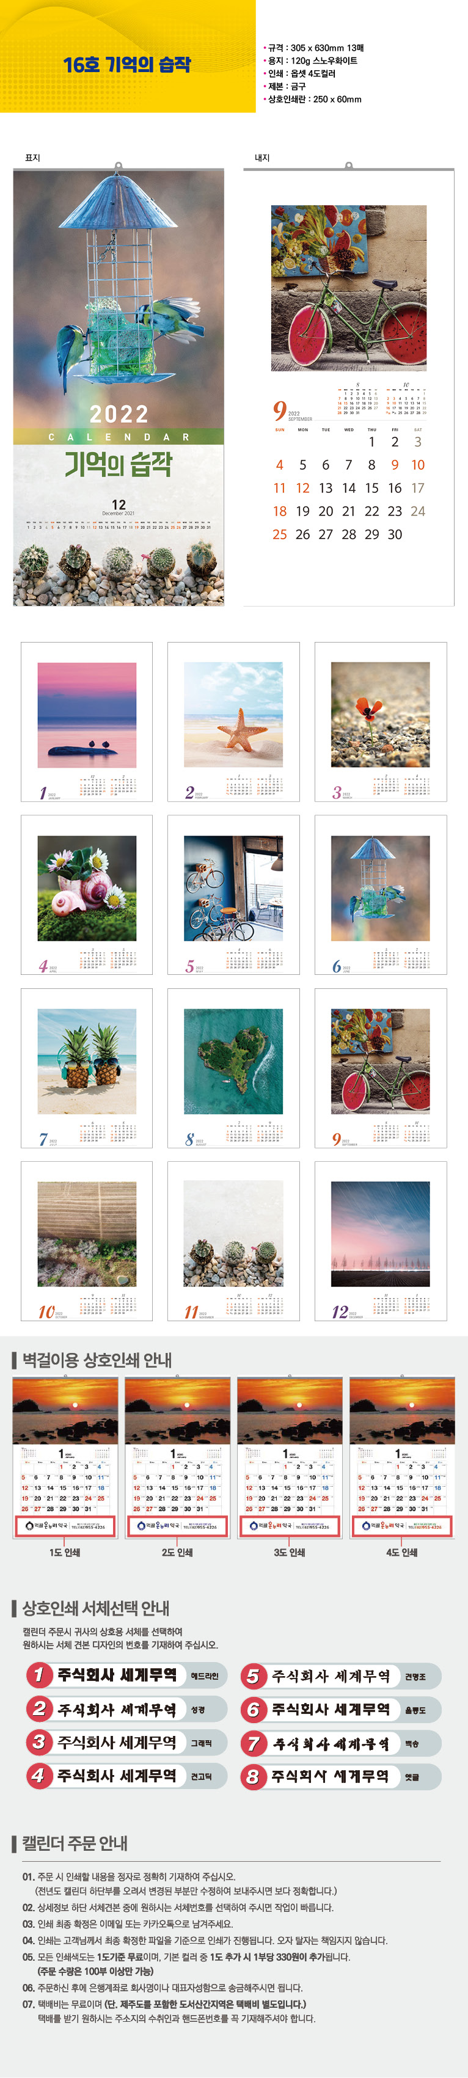Open the August heart-shaped island page
The height and width of the screenshot is (2078, 468).
click(233, 1068)
